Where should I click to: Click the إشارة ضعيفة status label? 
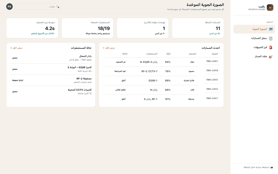(x=18, y=80)
